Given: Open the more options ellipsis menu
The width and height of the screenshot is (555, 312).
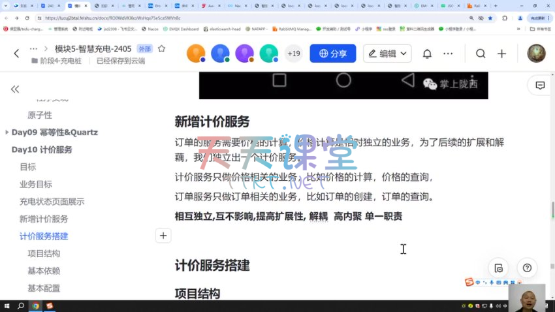Looking at the screenshot, I should click(33, 49).
